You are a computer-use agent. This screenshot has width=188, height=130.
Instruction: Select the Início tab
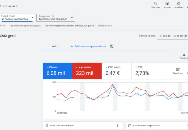click(54, 46)
